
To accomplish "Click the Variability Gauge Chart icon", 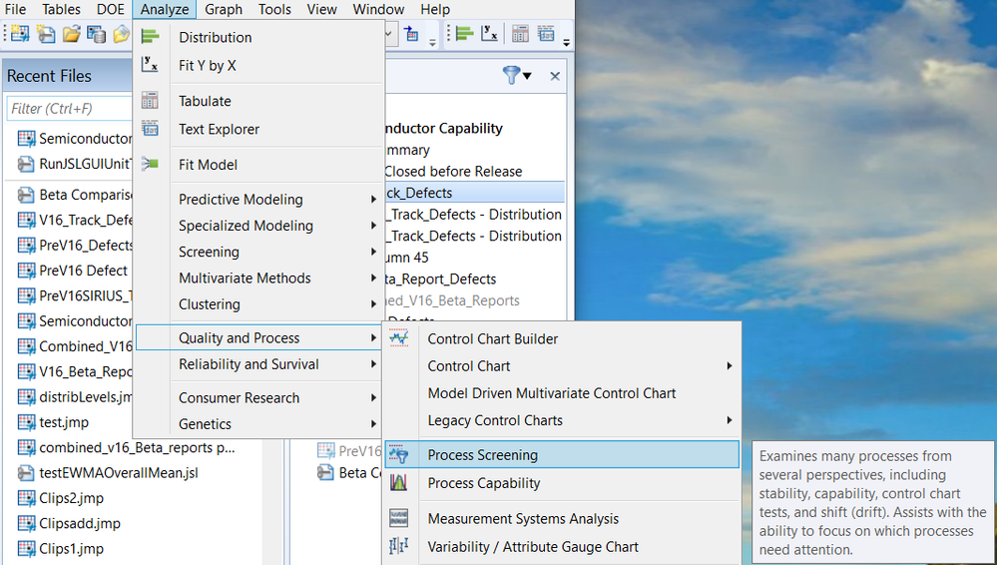I will [398, 546].
